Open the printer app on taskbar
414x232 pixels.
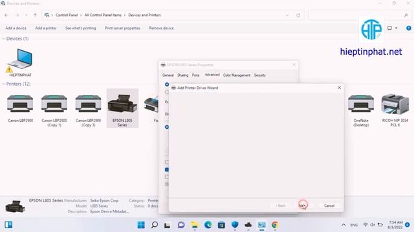click(248, 225)
